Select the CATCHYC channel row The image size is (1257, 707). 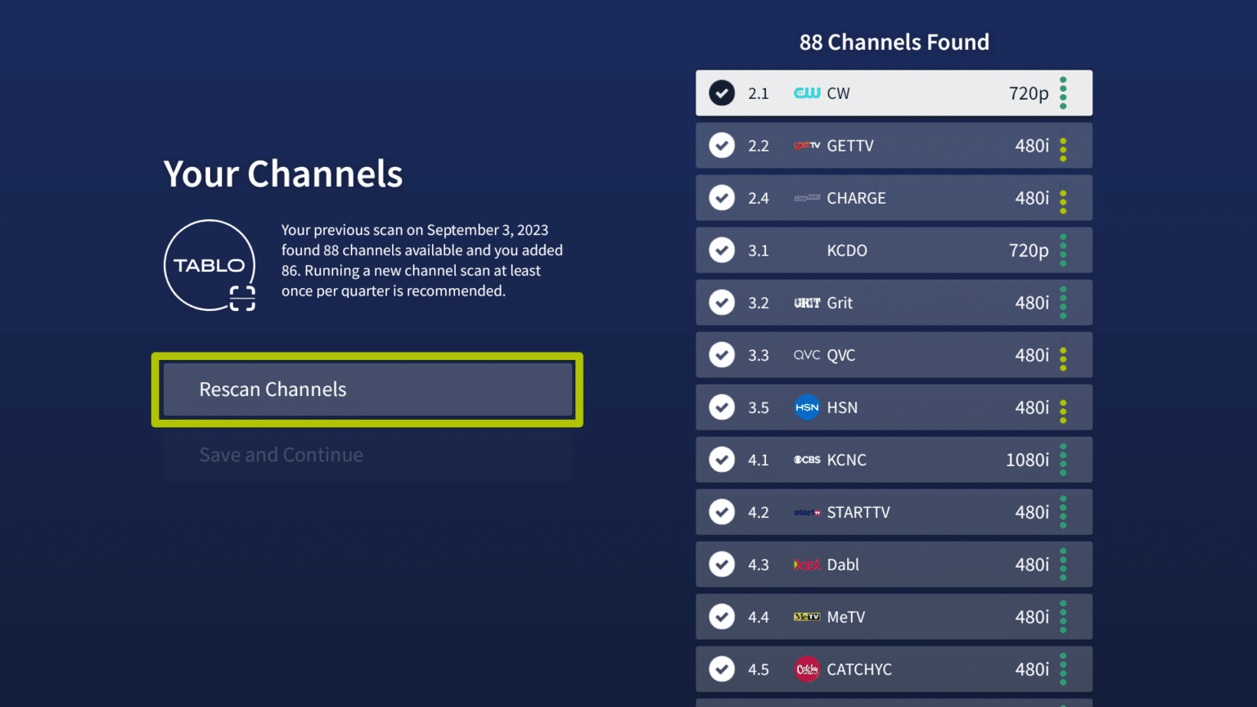pos(894,669)
